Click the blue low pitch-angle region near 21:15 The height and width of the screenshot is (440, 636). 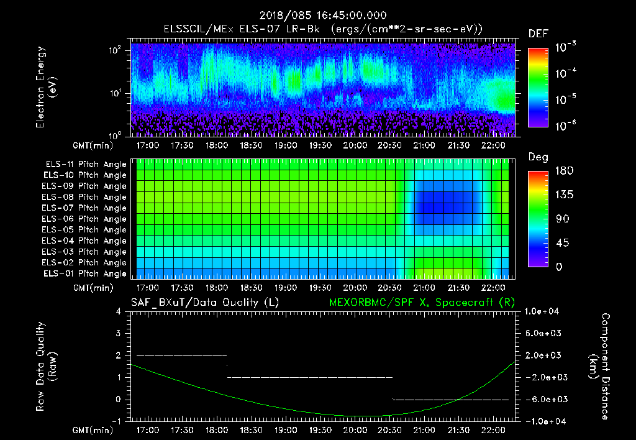pos(444,203)
